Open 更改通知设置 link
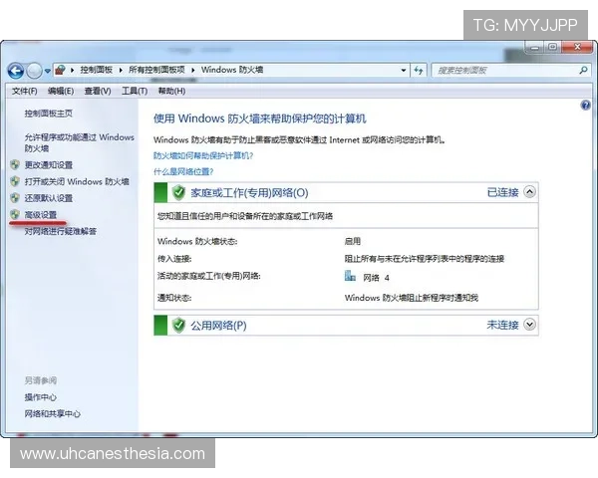 coord(49,165)
